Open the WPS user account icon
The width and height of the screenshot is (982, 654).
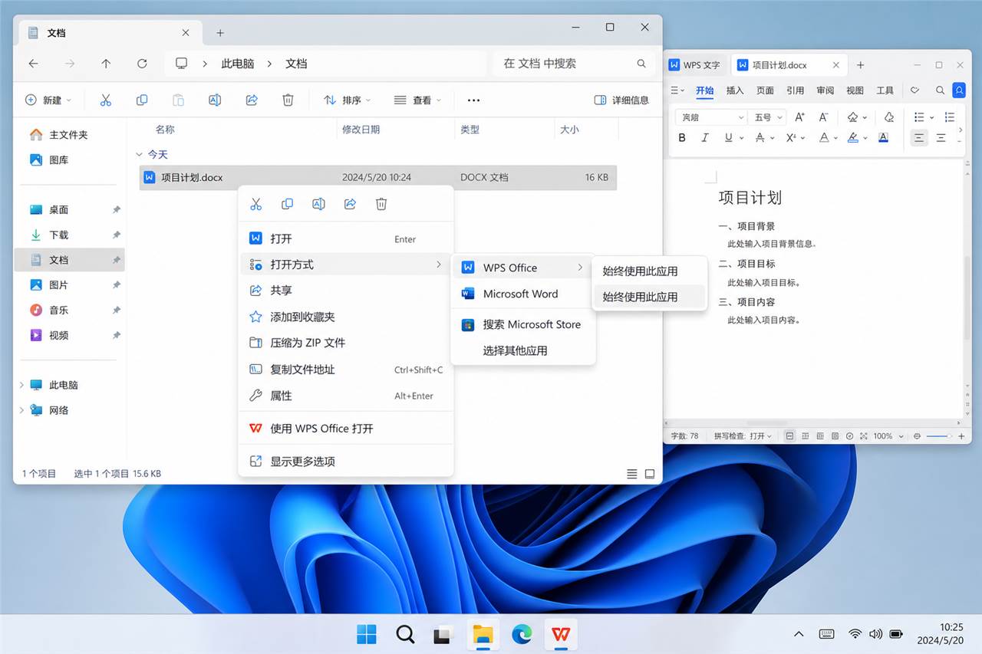pyautogui.click(x=959, y=90)
